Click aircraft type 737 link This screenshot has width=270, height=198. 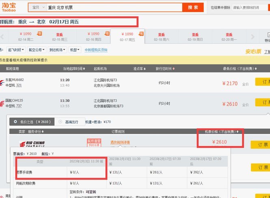(x=19, y=106)
